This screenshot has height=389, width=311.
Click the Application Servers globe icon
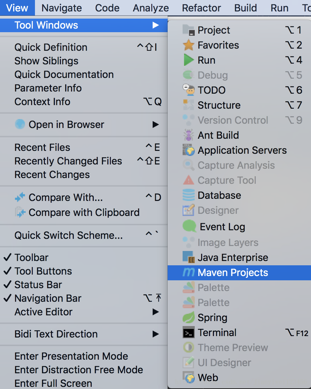[x=189, y=150]
